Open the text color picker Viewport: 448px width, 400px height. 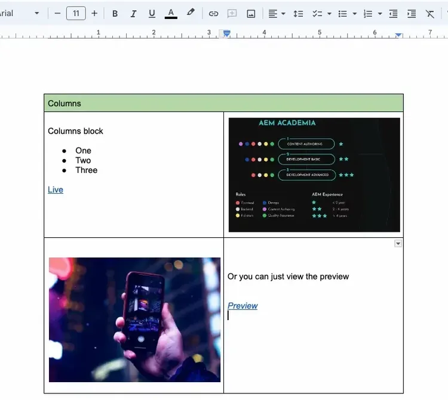(x=171, y=13)
